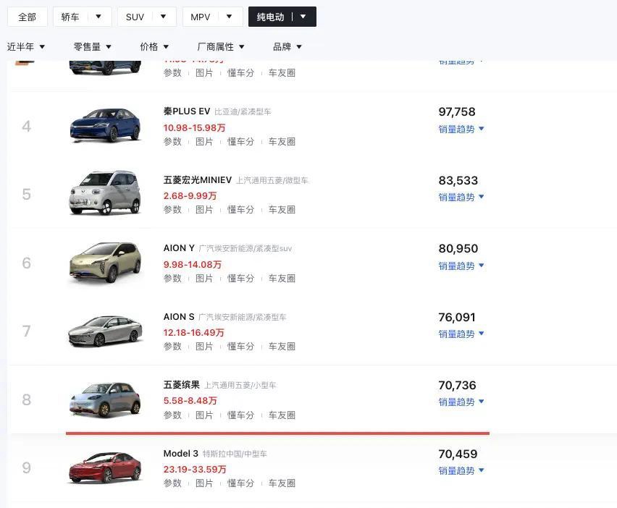This screenshot has height=508, width=617.
Task: Open 车友圈 link for Model 3
Action: (x=282, y=483)
